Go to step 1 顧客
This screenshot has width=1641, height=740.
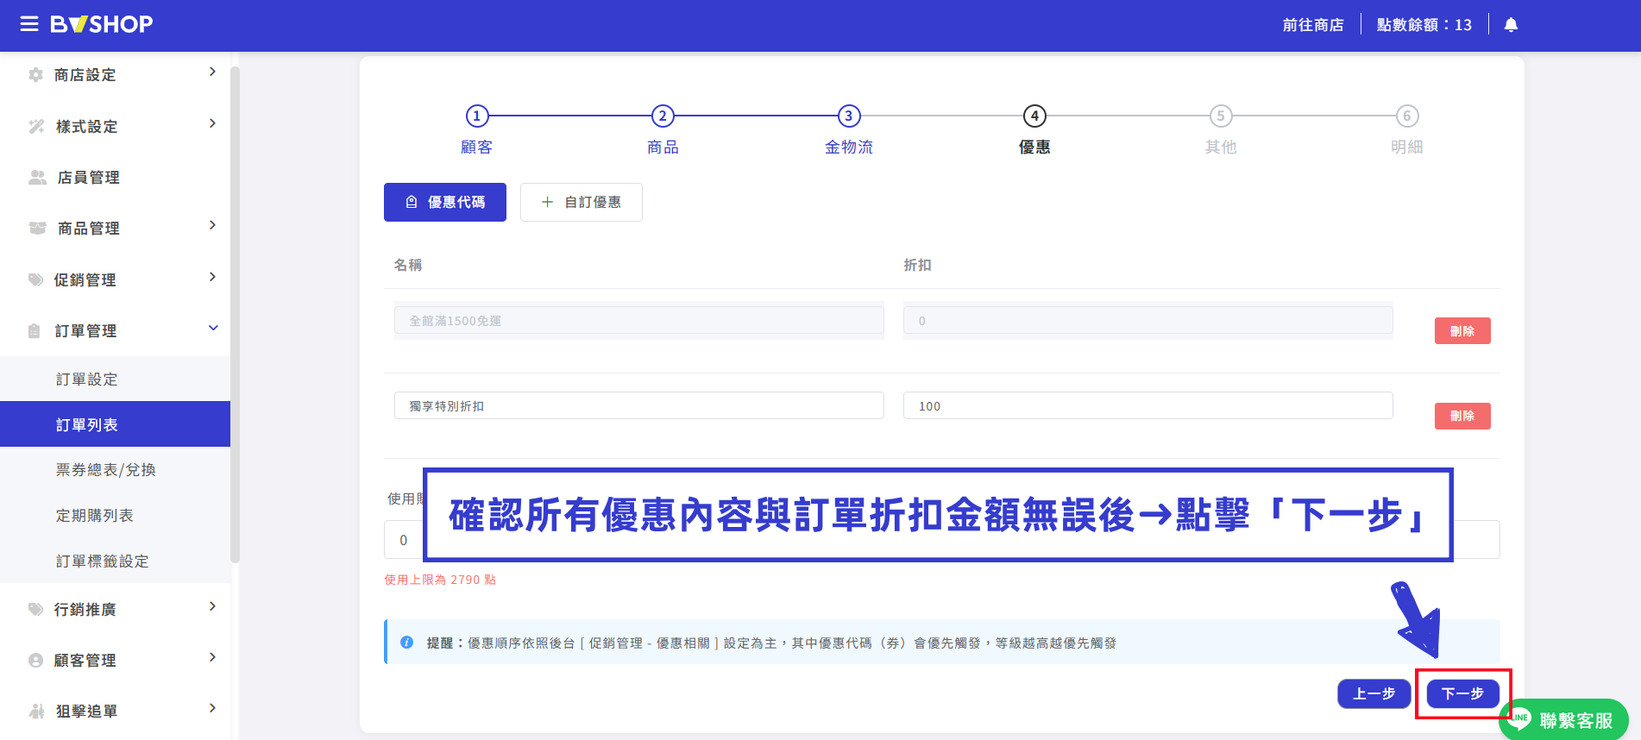(477, 129)
